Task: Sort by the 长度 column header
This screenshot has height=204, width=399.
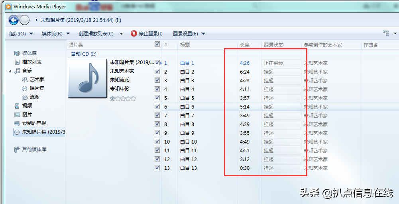Action: pyautogui.click(x=244, y=45)
